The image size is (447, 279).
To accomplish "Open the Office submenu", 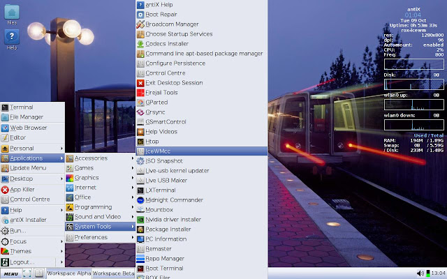I will (x=100, y=197).
